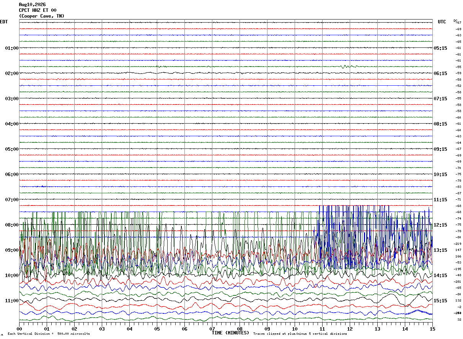Click minute 11 on the time axis
Viewport: 463px width, 339px height.
point(322,329)
